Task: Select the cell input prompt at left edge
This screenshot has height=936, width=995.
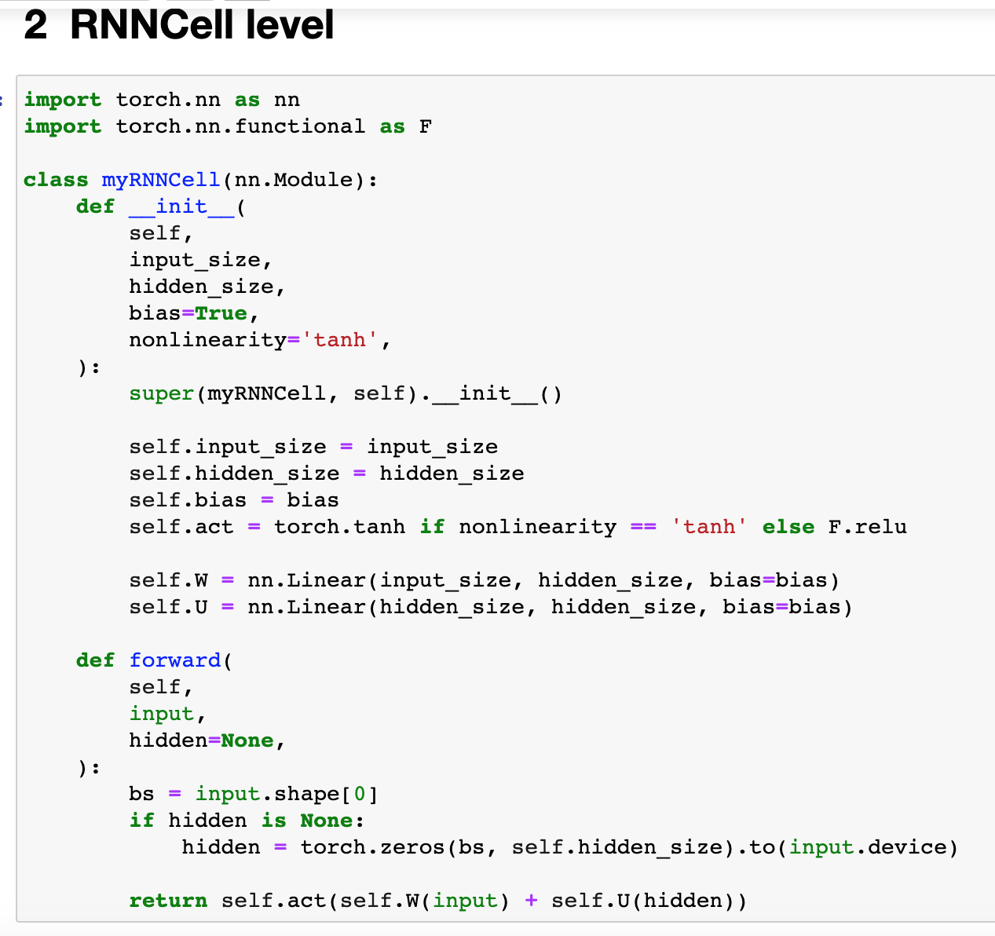Action: click(3, 100)
